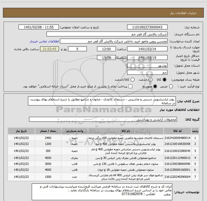Image resolution: width=207 pixels, height=201 pixels.
Task: Open the اطلاعات تماس خریدار link
Action: click(x=44, y=41)
